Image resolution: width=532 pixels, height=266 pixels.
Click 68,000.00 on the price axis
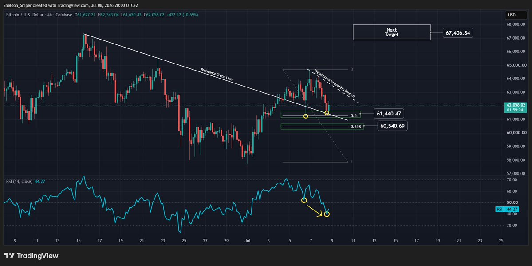(516, 24)
